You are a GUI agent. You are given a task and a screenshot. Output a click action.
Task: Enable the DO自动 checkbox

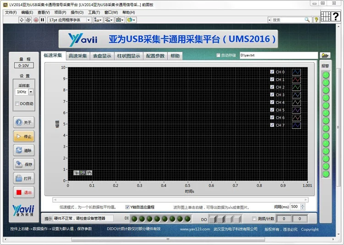[17, 103]
